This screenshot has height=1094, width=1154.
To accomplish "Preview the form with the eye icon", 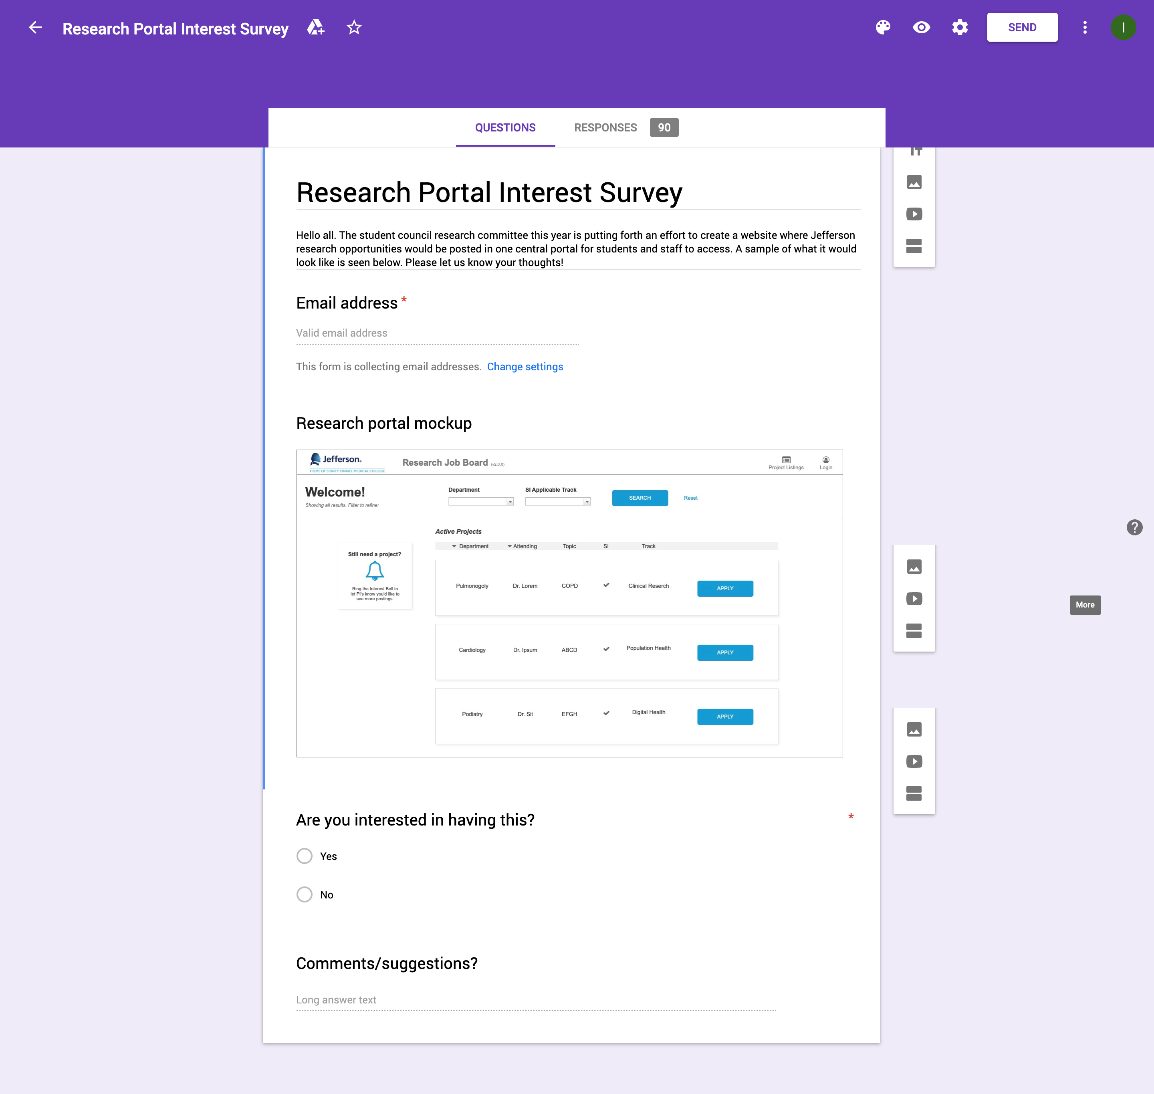I will 921,27.
